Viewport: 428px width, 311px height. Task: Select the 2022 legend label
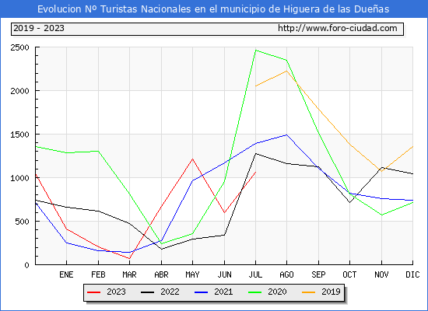pyautogui.click(x=170, y=292)
